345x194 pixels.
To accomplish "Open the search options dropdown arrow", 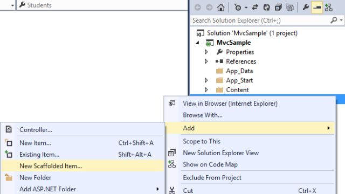I will 341,20.
